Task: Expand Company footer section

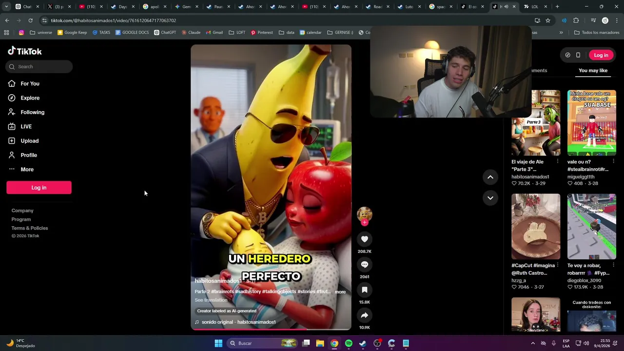Action: (22, 211)
